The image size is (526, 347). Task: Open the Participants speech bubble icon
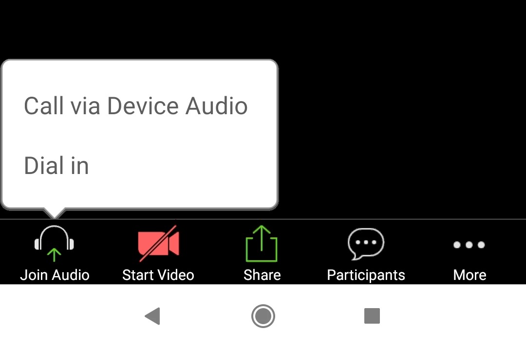click(x=366, y=244)
